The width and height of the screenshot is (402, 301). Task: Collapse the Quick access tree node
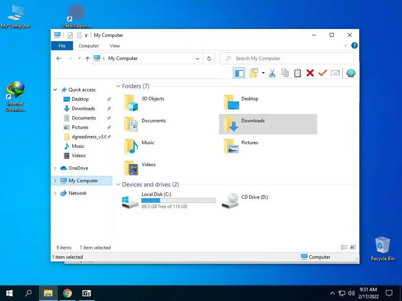click(55, 90)
